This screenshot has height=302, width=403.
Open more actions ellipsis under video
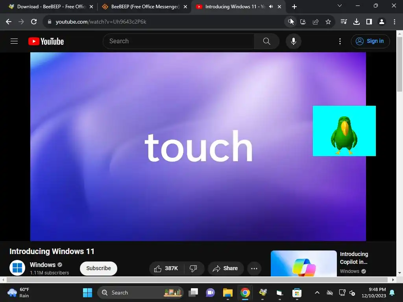pyautogui.click(x=254, y=268)
